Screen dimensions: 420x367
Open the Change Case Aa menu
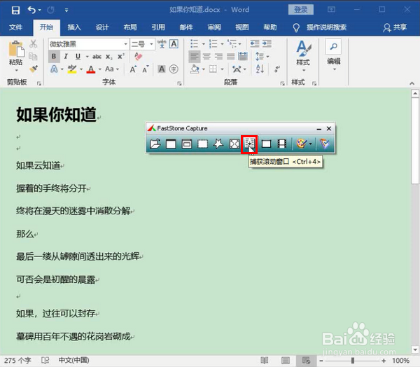(x=112, y=69)
